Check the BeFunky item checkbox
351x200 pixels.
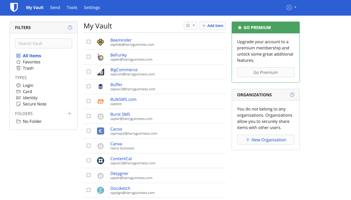pyautogui.click(x=89, y=57)
